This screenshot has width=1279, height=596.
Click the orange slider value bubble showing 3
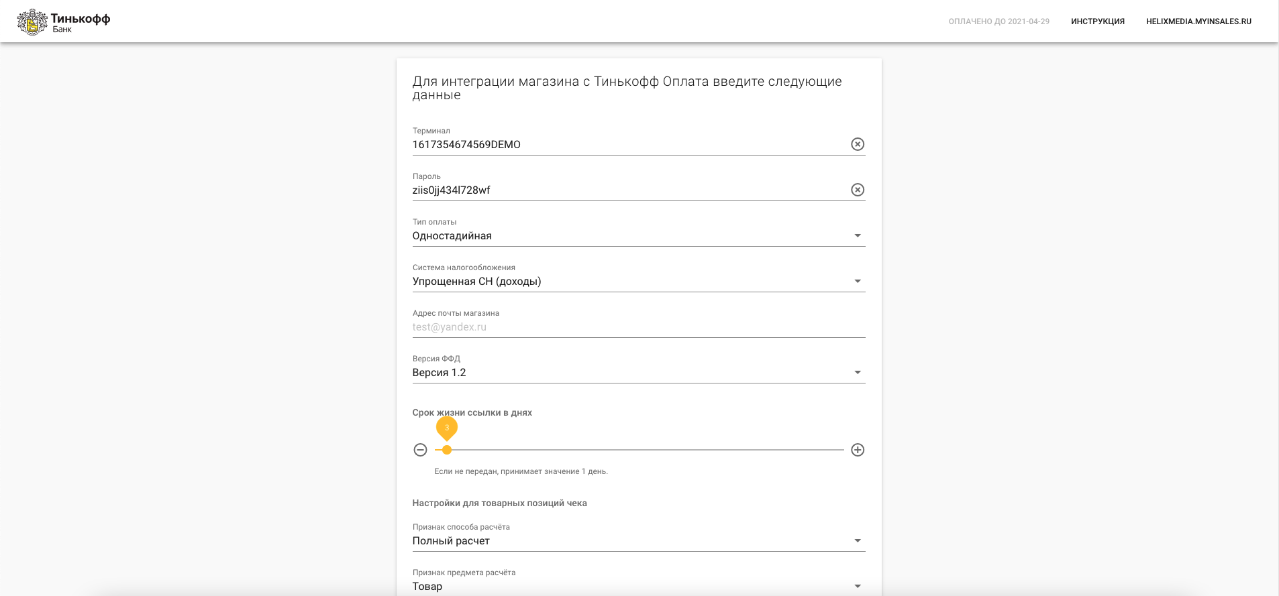coord(447,428)
